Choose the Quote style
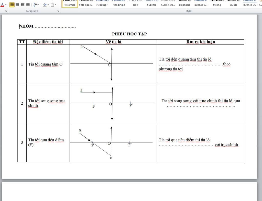Viewport: 262px width, 201px height. [x=233, y=4]
